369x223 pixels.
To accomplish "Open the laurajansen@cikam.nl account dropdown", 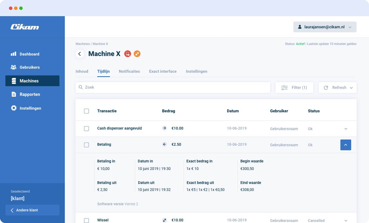I will click(x=325, y=27).
